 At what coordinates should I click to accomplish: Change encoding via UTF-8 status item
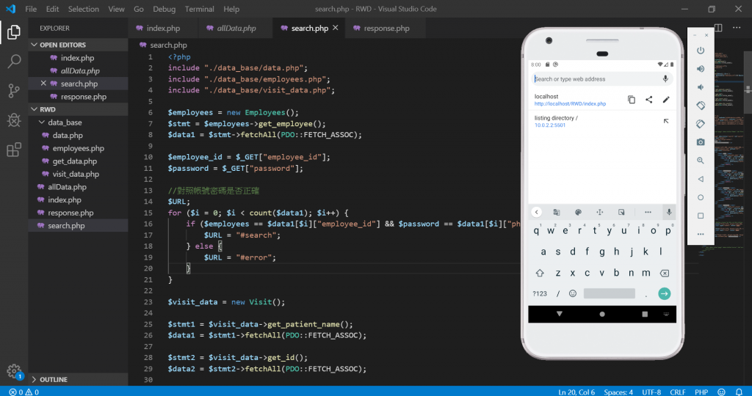click(x=651, y=392)
